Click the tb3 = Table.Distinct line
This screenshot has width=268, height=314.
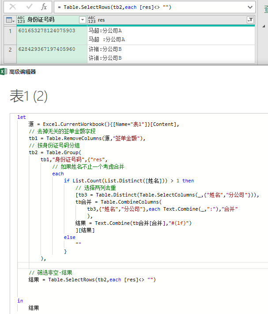pyautogui.click(x=167, y=195)
